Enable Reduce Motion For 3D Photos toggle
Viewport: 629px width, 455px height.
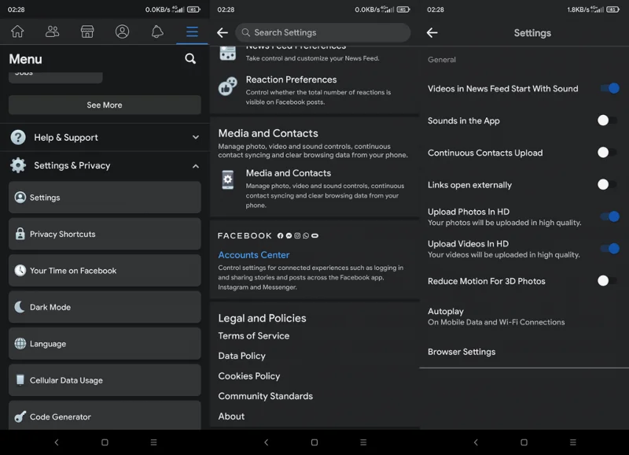607,281
